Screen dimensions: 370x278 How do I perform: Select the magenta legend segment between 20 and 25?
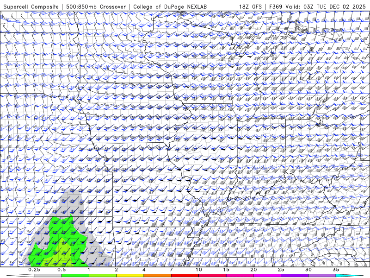click(x=267, y=276)
